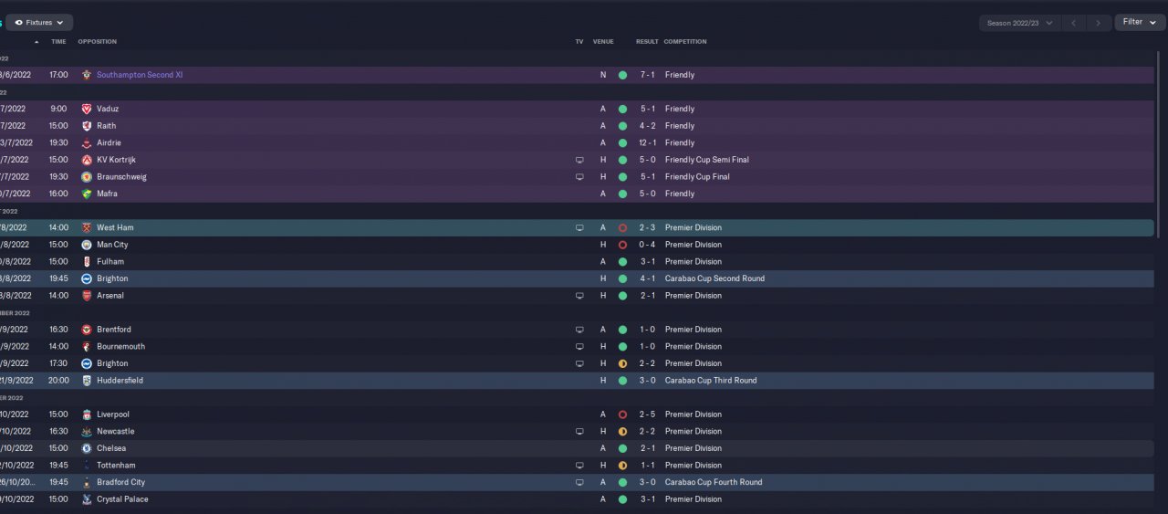The image size is (1168, 514).
Task: Click the TV broadcast icon for KV Kortrijk match
Action: click(579, 160)
